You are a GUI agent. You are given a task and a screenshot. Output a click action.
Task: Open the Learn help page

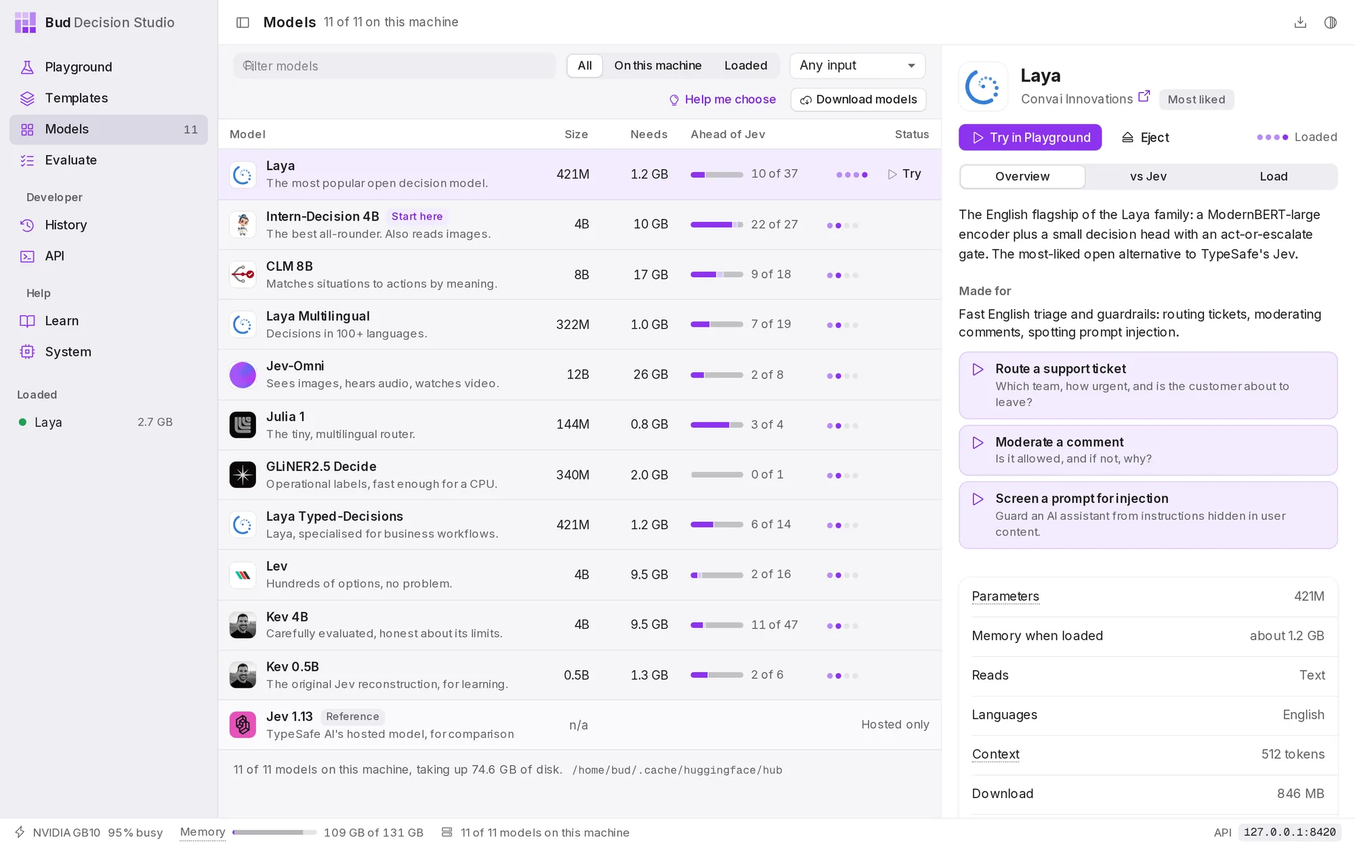tap(108, 321)
